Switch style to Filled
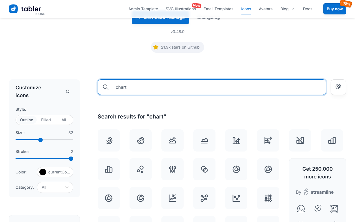This screenshot has width=355, height=222. pos(46,120)
